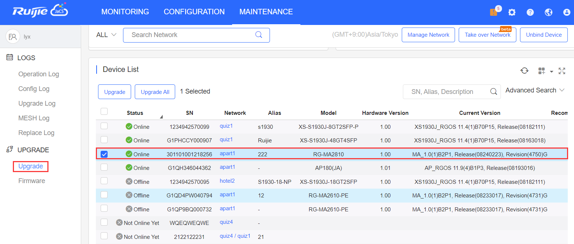Image resolution: width=574 pixels, height=244 pixels.
Task: Click the Search Network magnifier icon
Action: click(x=259, y=35)
